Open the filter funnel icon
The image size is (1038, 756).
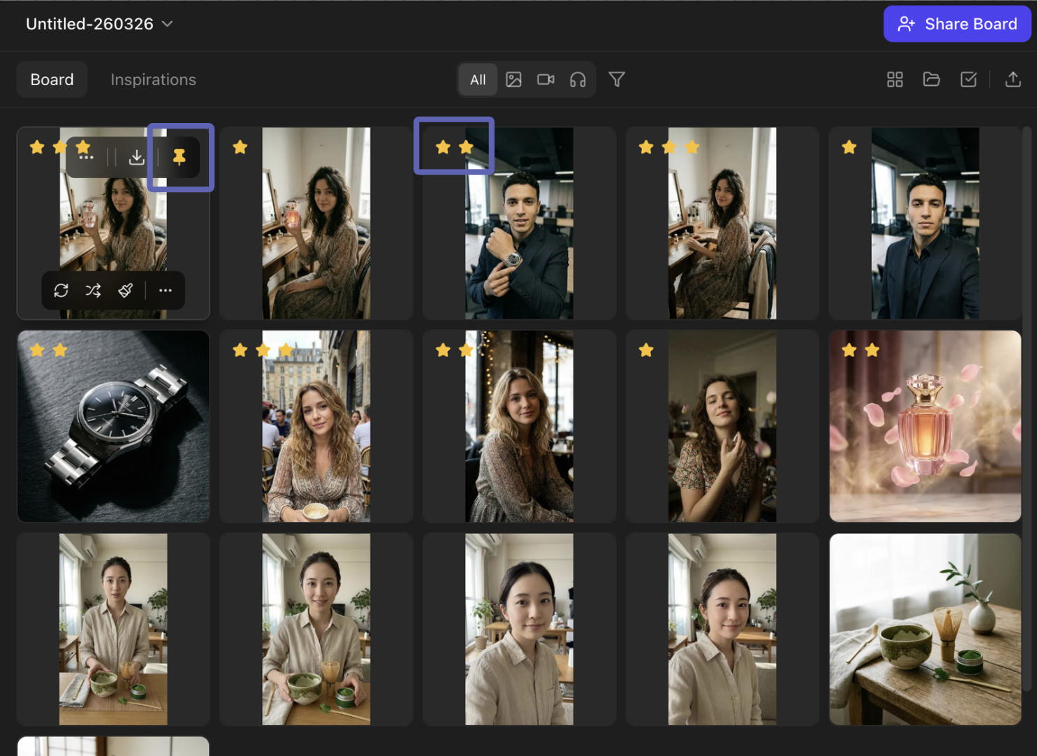click(616, 80)
